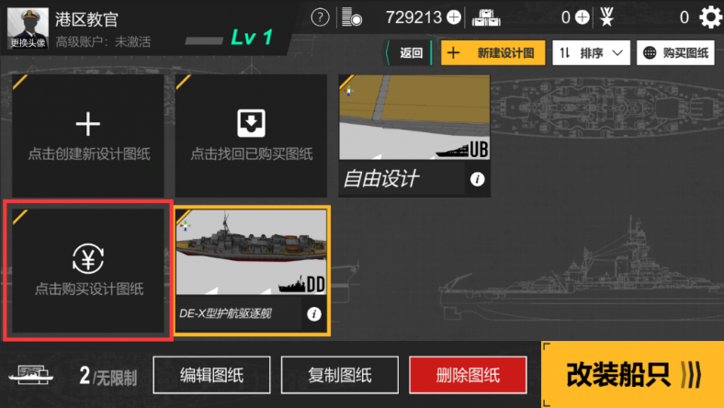Image resolution: width=724 pixels, height=408 pixels.
Task: Select 点击创建新设计图纸 tile
Action: (87, 136)
